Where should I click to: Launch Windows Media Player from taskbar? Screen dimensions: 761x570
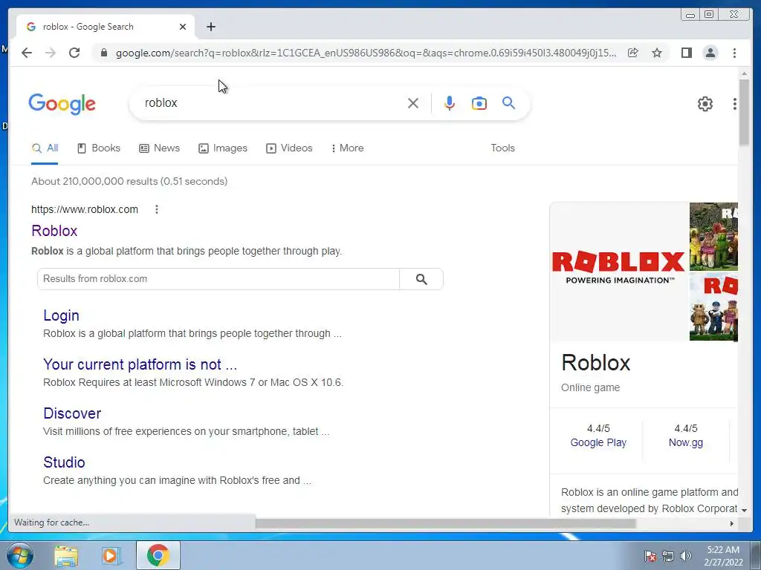111,556
